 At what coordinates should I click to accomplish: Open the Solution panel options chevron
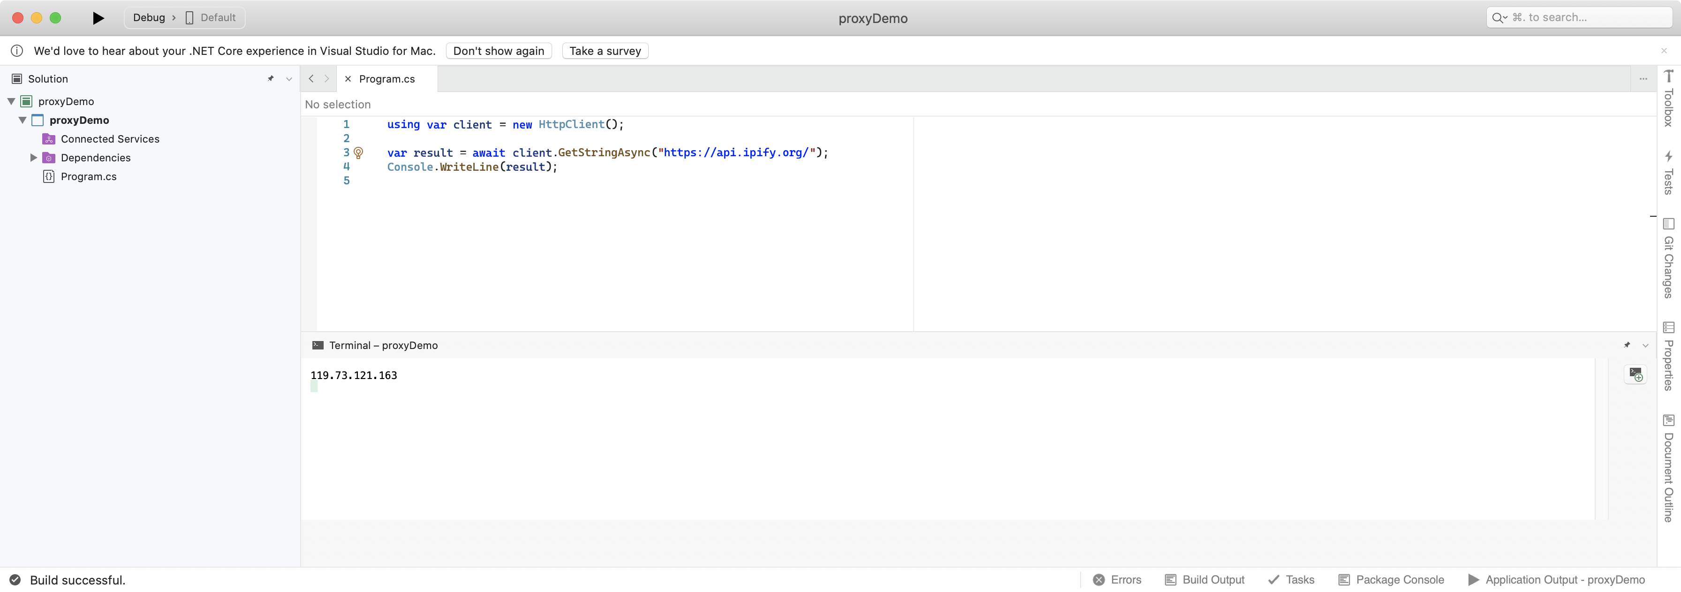pyautogui.click(x=289, y=79)
